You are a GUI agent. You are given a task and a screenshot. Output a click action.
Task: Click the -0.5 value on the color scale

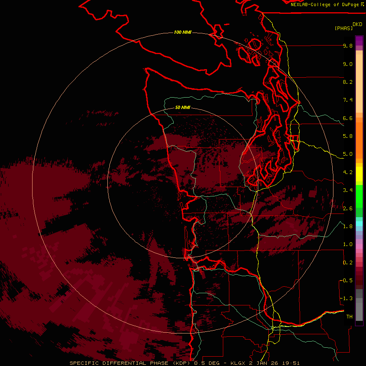pyautogui.click(x=346, y=281)
